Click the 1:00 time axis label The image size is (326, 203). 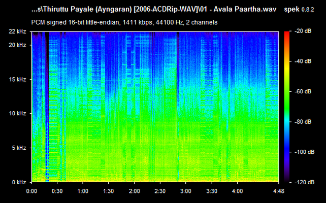(x=83, y=191)
